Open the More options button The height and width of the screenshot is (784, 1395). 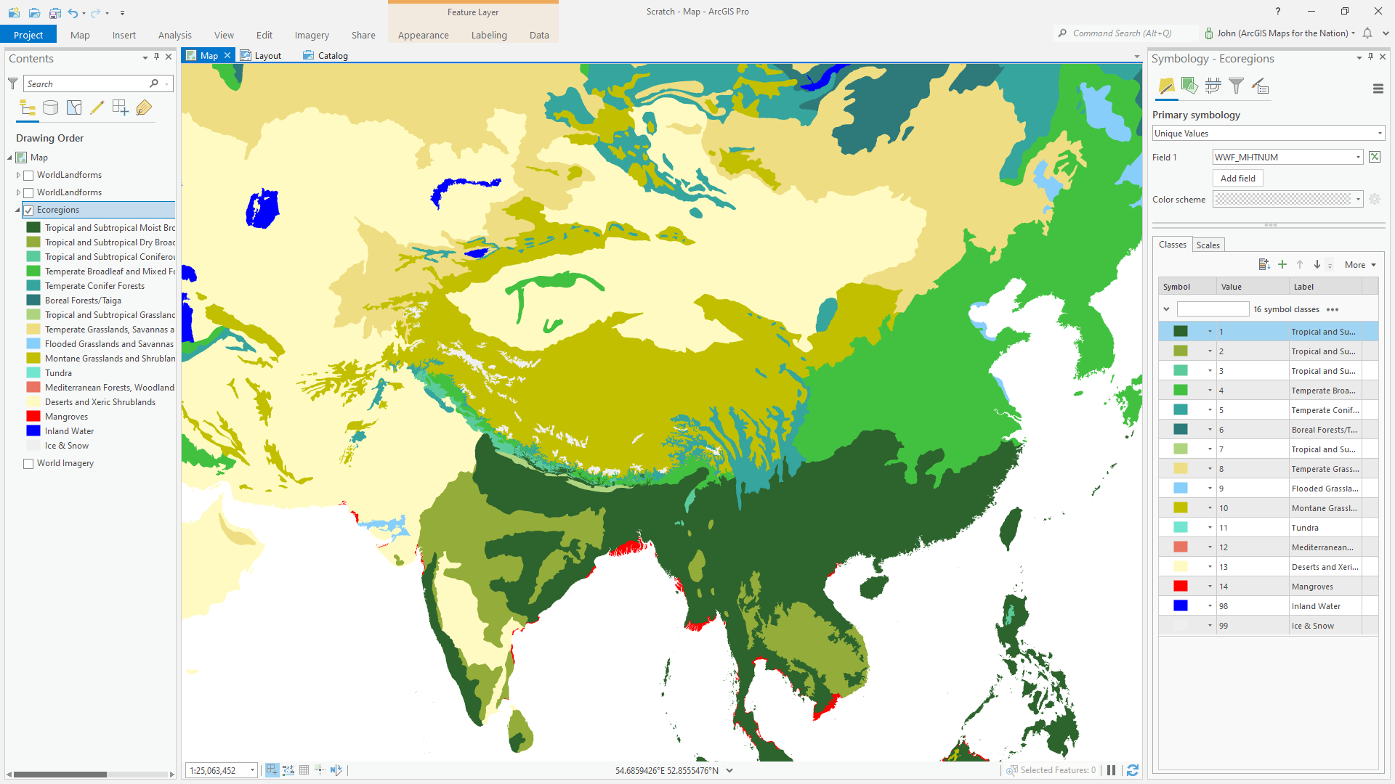pos(1359,265)
